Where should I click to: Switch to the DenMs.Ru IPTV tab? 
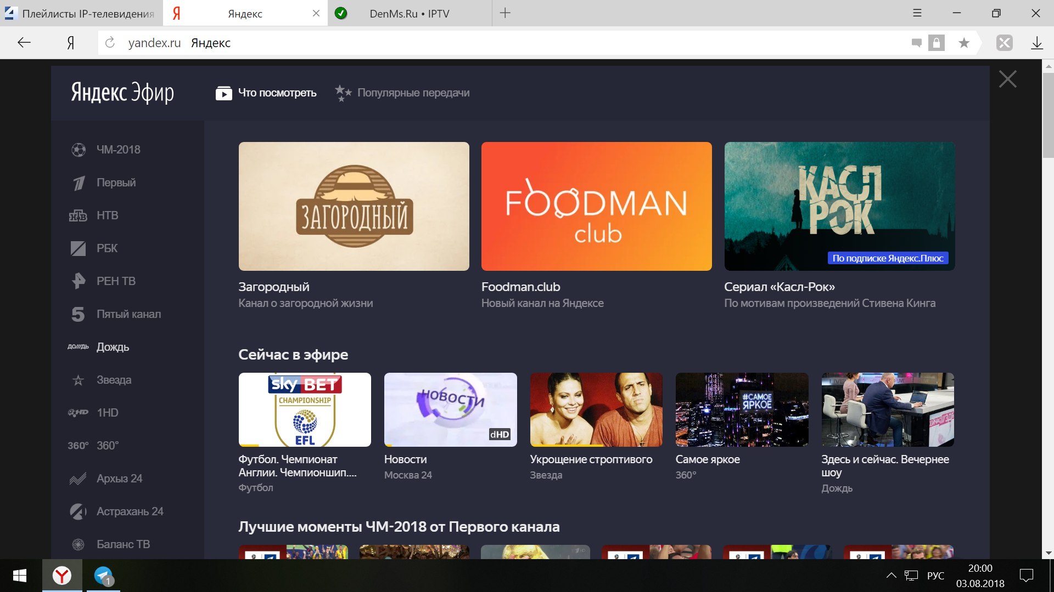pyautogui.click(x=409, y=14)
